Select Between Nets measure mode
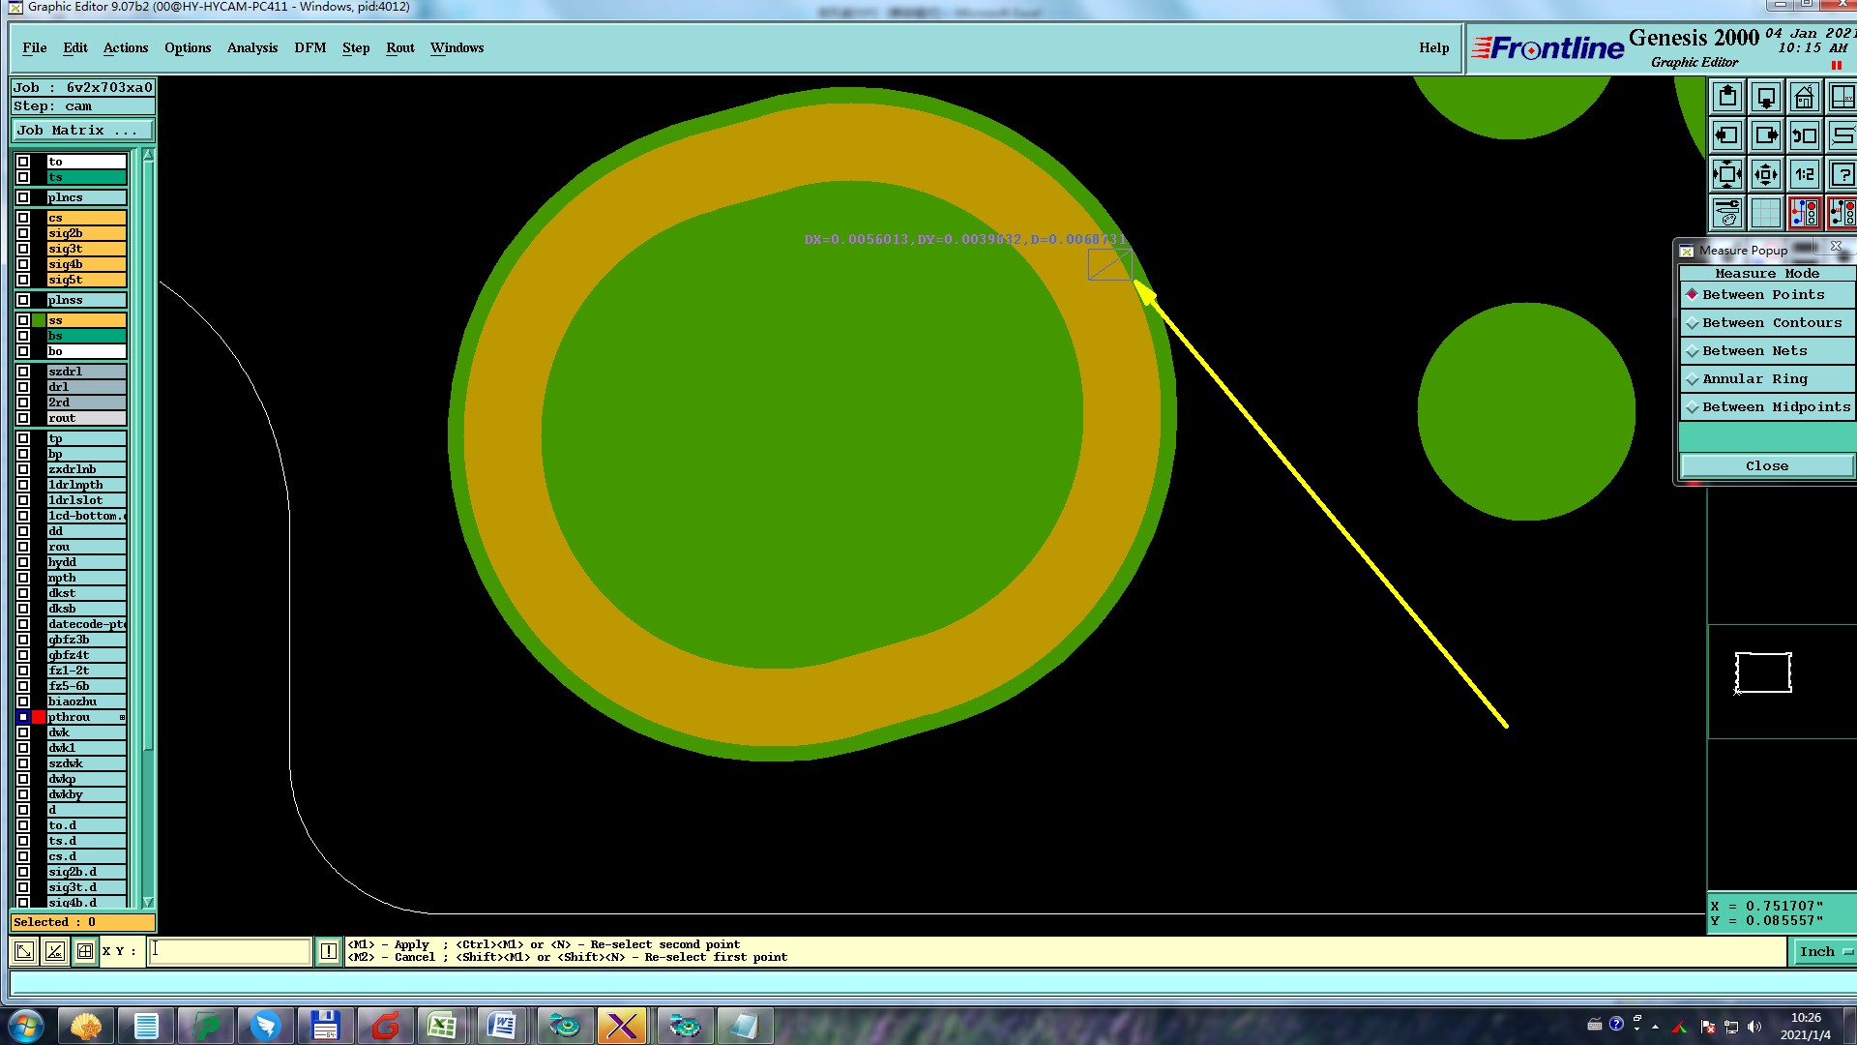 [x=1768, y=351]
